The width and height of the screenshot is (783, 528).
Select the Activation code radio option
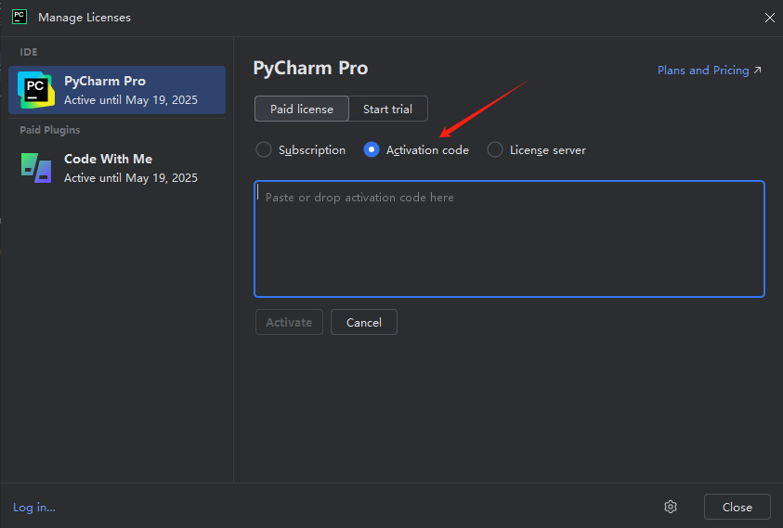tap(372, 149)
